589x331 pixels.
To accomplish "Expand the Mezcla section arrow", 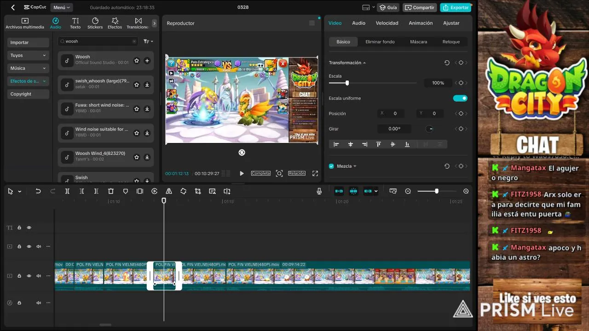I will (355, 166).
